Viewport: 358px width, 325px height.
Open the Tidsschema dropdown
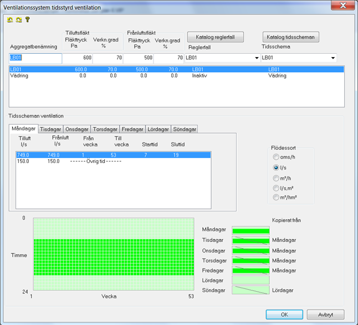[x=333, y=58]
